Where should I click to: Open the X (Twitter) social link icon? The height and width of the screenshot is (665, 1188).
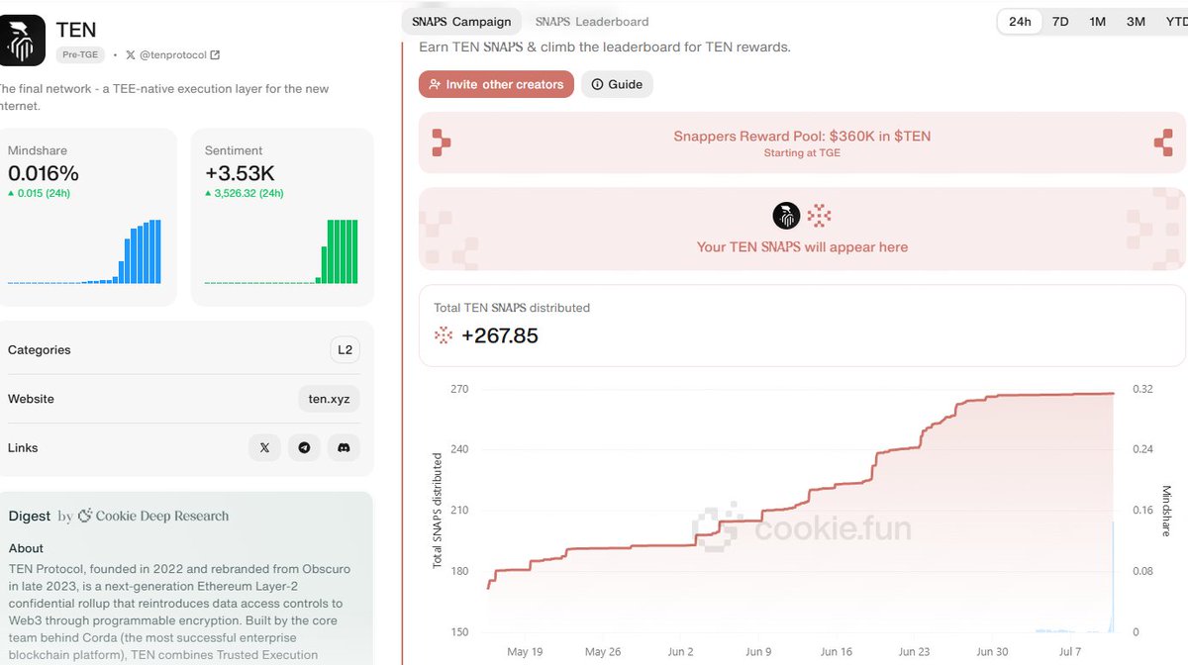pos(264,448)
